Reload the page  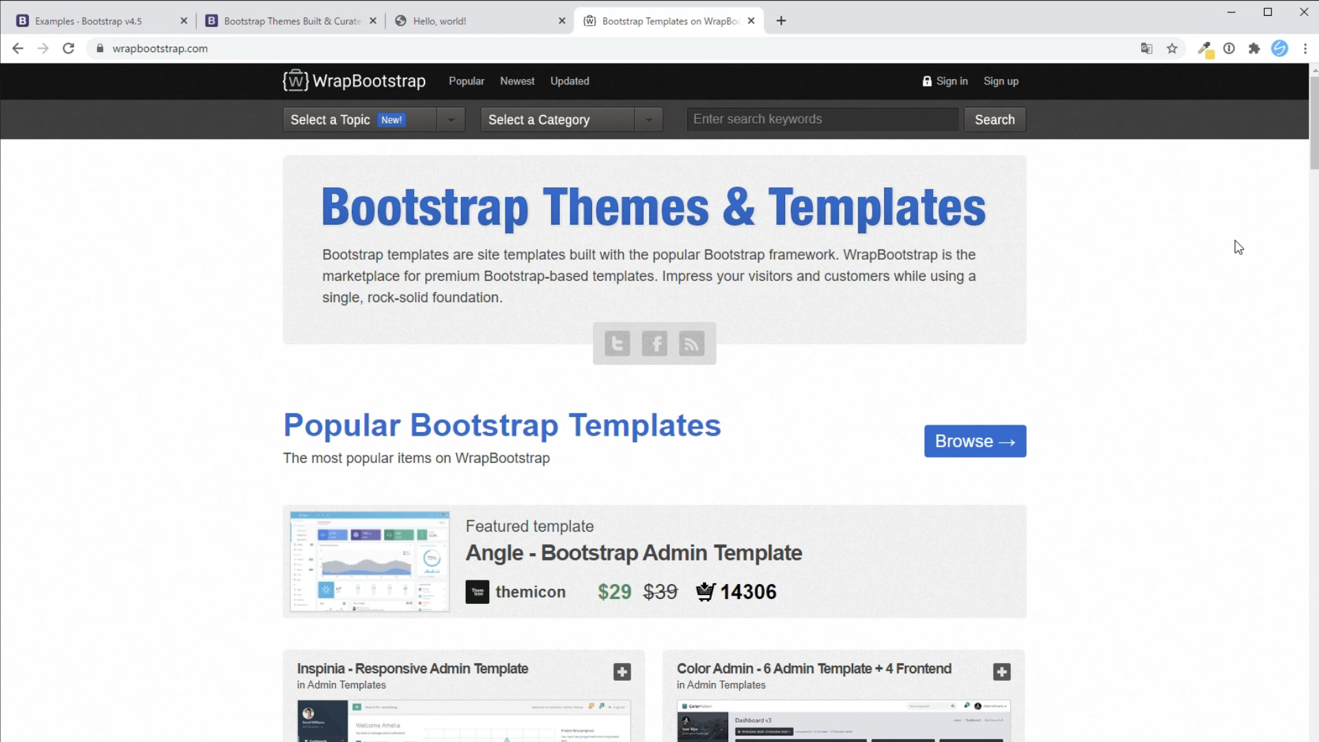68,48
